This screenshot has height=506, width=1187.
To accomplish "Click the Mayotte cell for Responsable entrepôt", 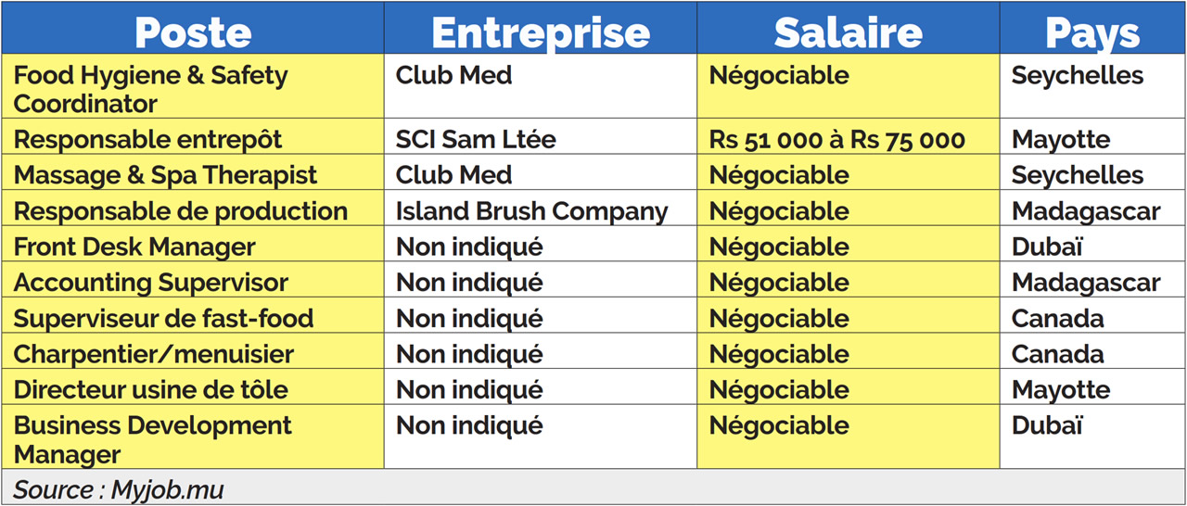I will click(x=1061, y=140).
